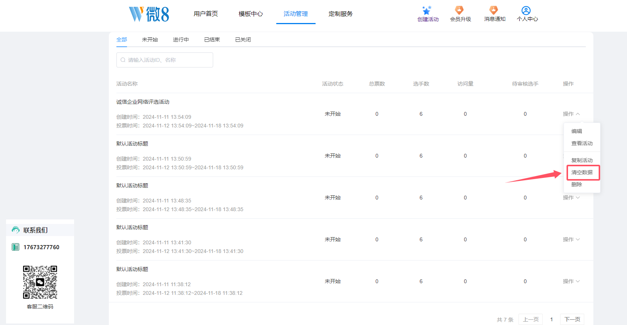Choose 复制活动 in the dropdown menu
The image size is (627, 325).
582,160
